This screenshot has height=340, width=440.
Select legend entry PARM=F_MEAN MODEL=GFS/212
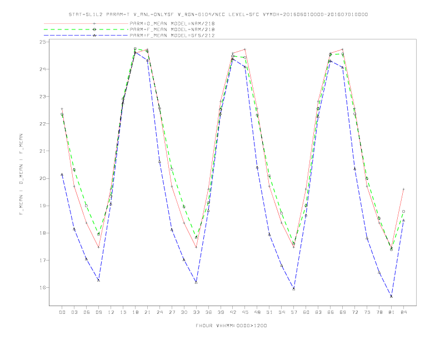click(172, 36)
